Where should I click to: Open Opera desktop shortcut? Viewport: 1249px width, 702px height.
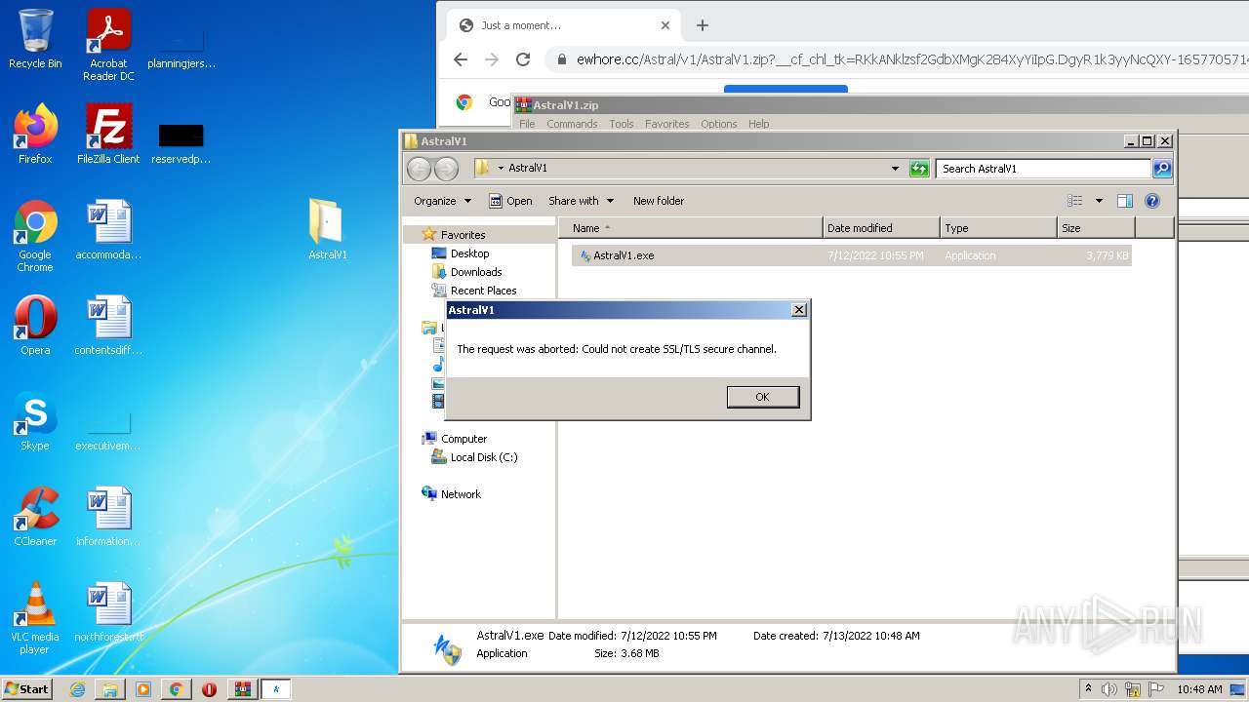[35, 326]
